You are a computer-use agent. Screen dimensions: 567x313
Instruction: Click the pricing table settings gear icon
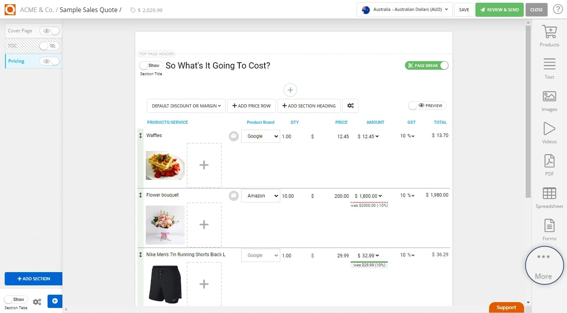click(x=350, y=106)
